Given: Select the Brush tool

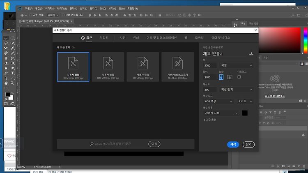Looking at the screenshot, I should coord(12,53).
